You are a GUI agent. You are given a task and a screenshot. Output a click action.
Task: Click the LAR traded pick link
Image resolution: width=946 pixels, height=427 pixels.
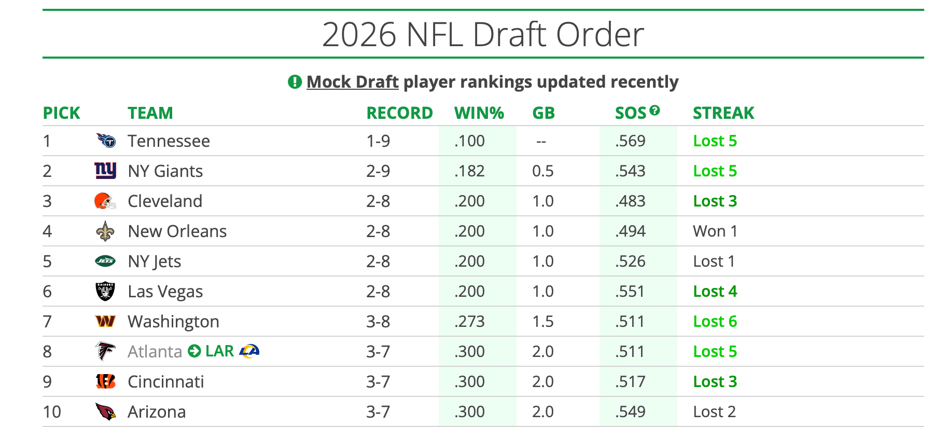click(x=219, y=351)
